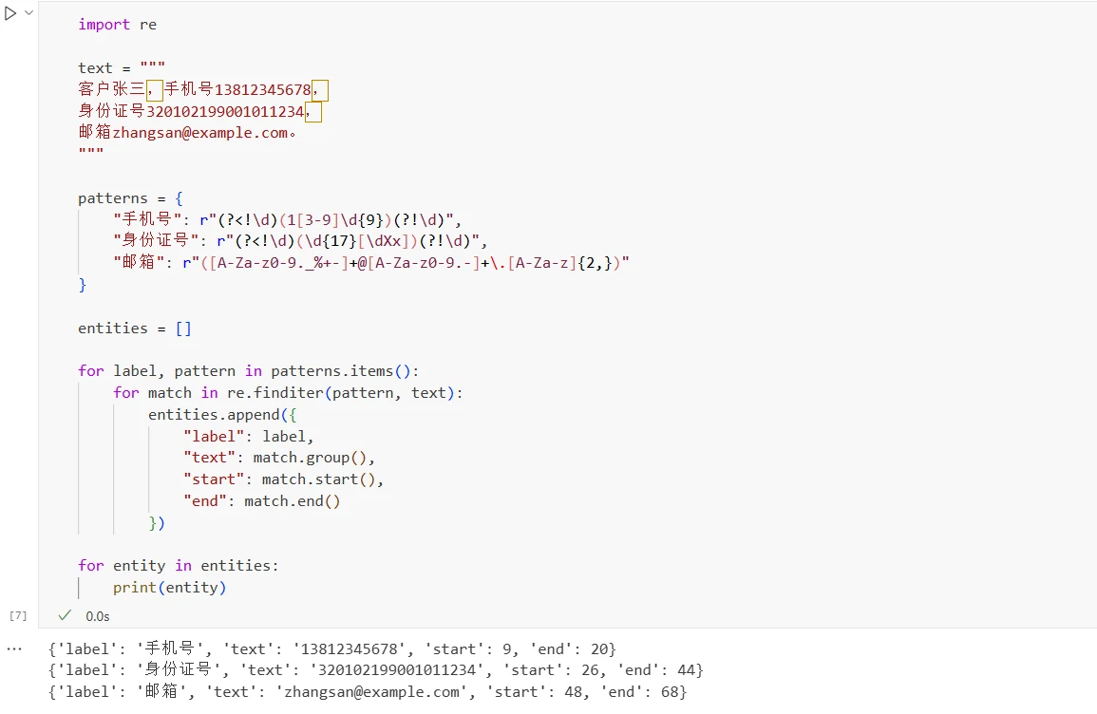Click the empty brackets after entities =

183,328
